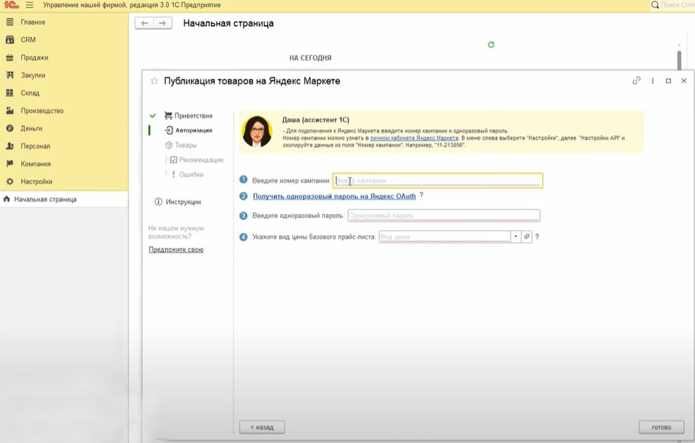Add page to favorites with star icon
Viewport: 695px width, 443px height.
point(154,81)
